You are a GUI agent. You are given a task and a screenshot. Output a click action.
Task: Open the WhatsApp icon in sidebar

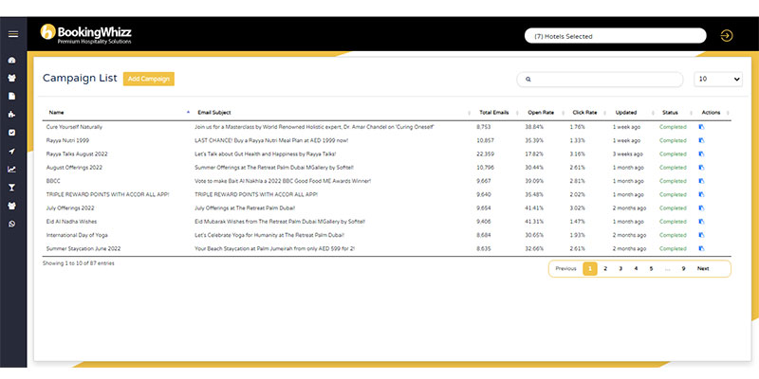click(12, 224)
